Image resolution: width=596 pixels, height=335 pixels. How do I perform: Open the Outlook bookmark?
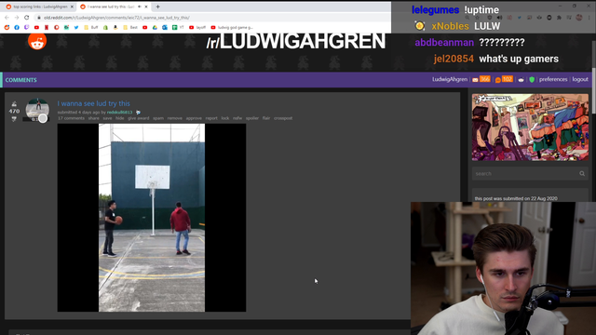[x=165, y=27]
